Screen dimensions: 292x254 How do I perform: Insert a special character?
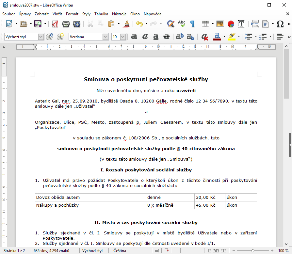click(280, 24)
